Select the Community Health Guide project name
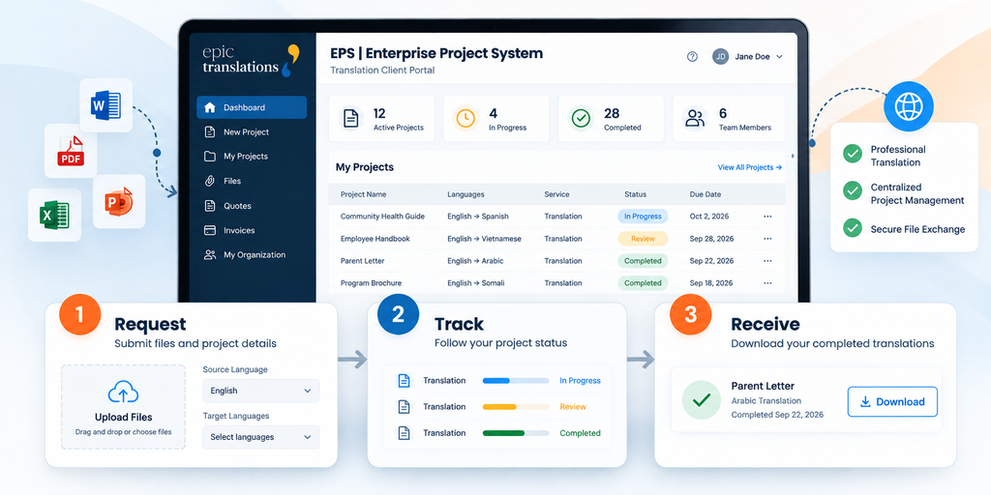The height and width of the screenshot is (495, 991). [x=382, y=217]
